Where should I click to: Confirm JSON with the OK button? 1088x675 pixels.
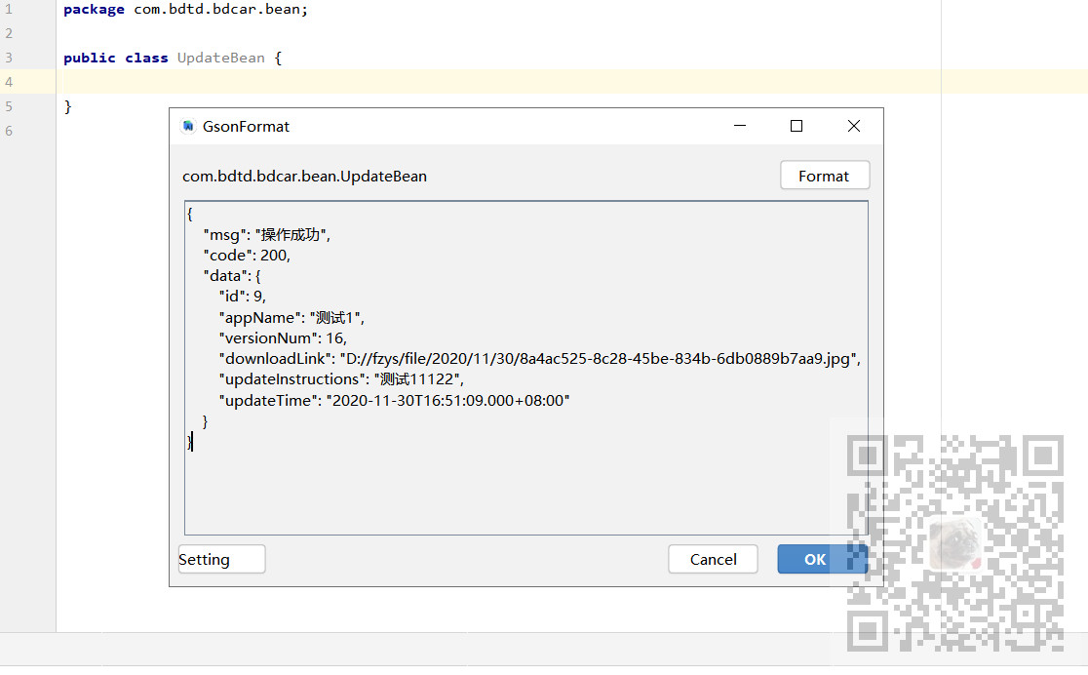click(x=815, y=559)
